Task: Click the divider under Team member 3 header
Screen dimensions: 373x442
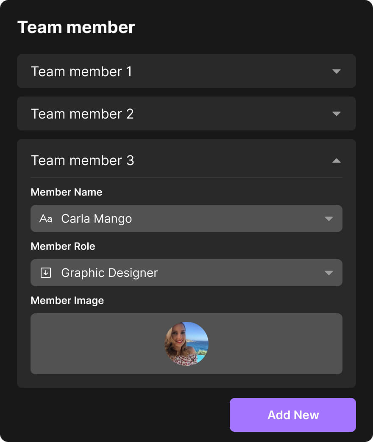Action: [x=186, y=177]
